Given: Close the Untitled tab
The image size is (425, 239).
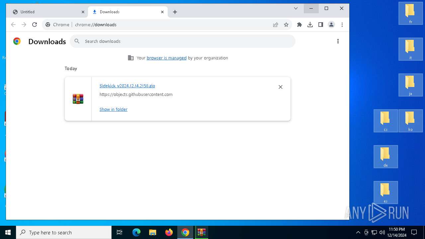Looking at the screenshot, I should [83, 12].
